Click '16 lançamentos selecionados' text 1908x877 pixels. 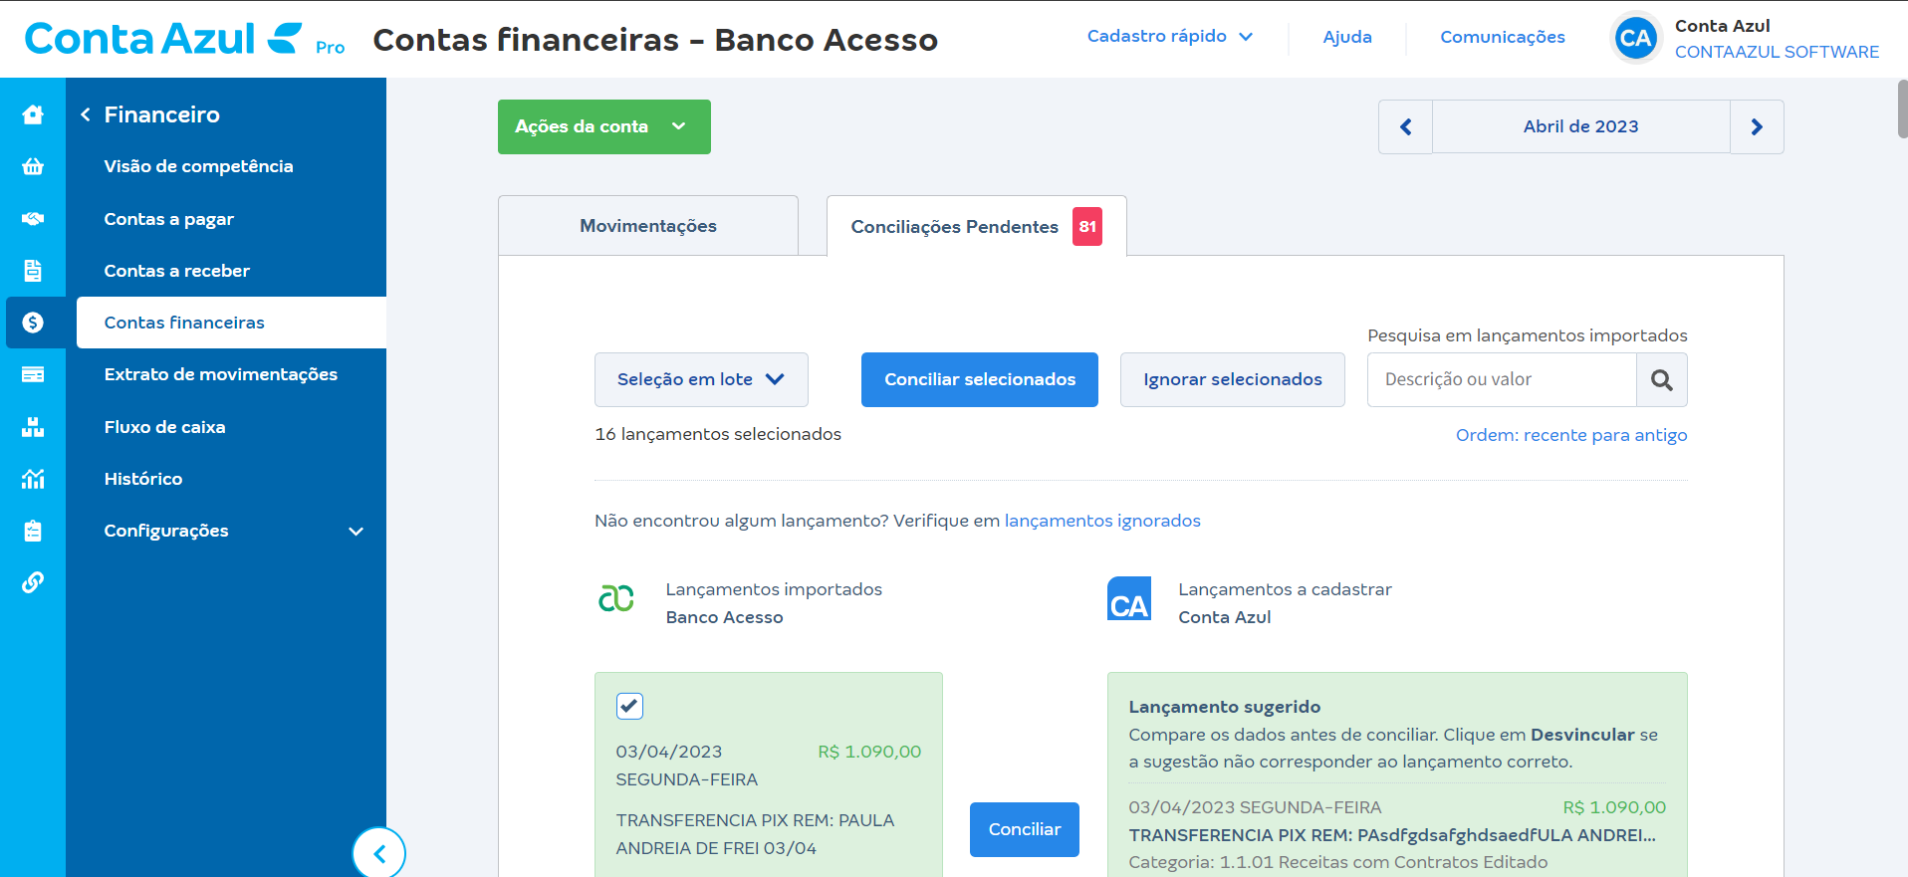pos(718,434)
